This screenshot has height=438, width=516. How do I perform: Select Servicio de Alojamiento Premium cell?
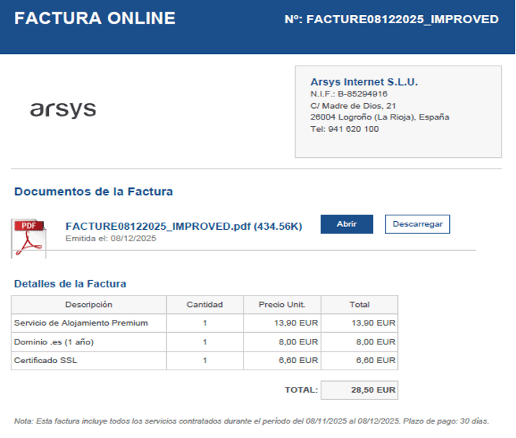tap(89, 323)
